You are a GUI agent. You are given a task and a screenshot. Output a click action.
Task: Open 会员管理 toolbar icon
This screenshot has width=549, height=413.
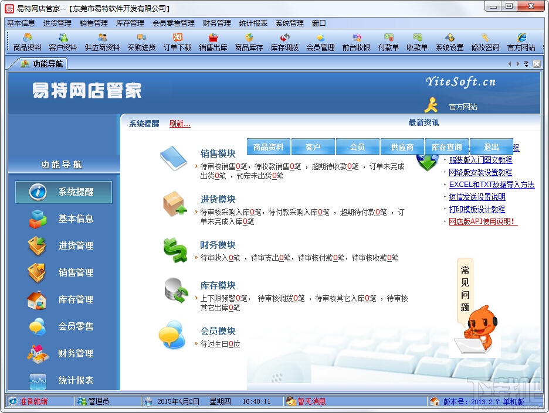click(321, 42)
